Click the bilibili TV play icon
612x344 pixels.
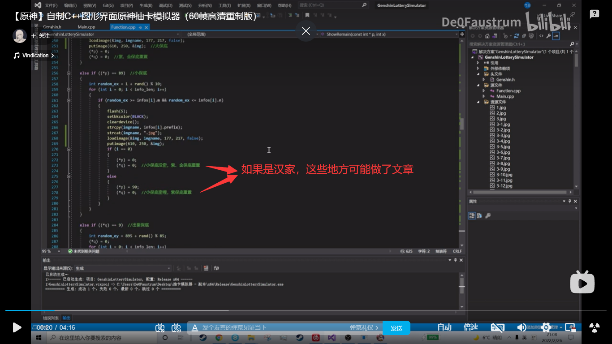click(582, 283)
